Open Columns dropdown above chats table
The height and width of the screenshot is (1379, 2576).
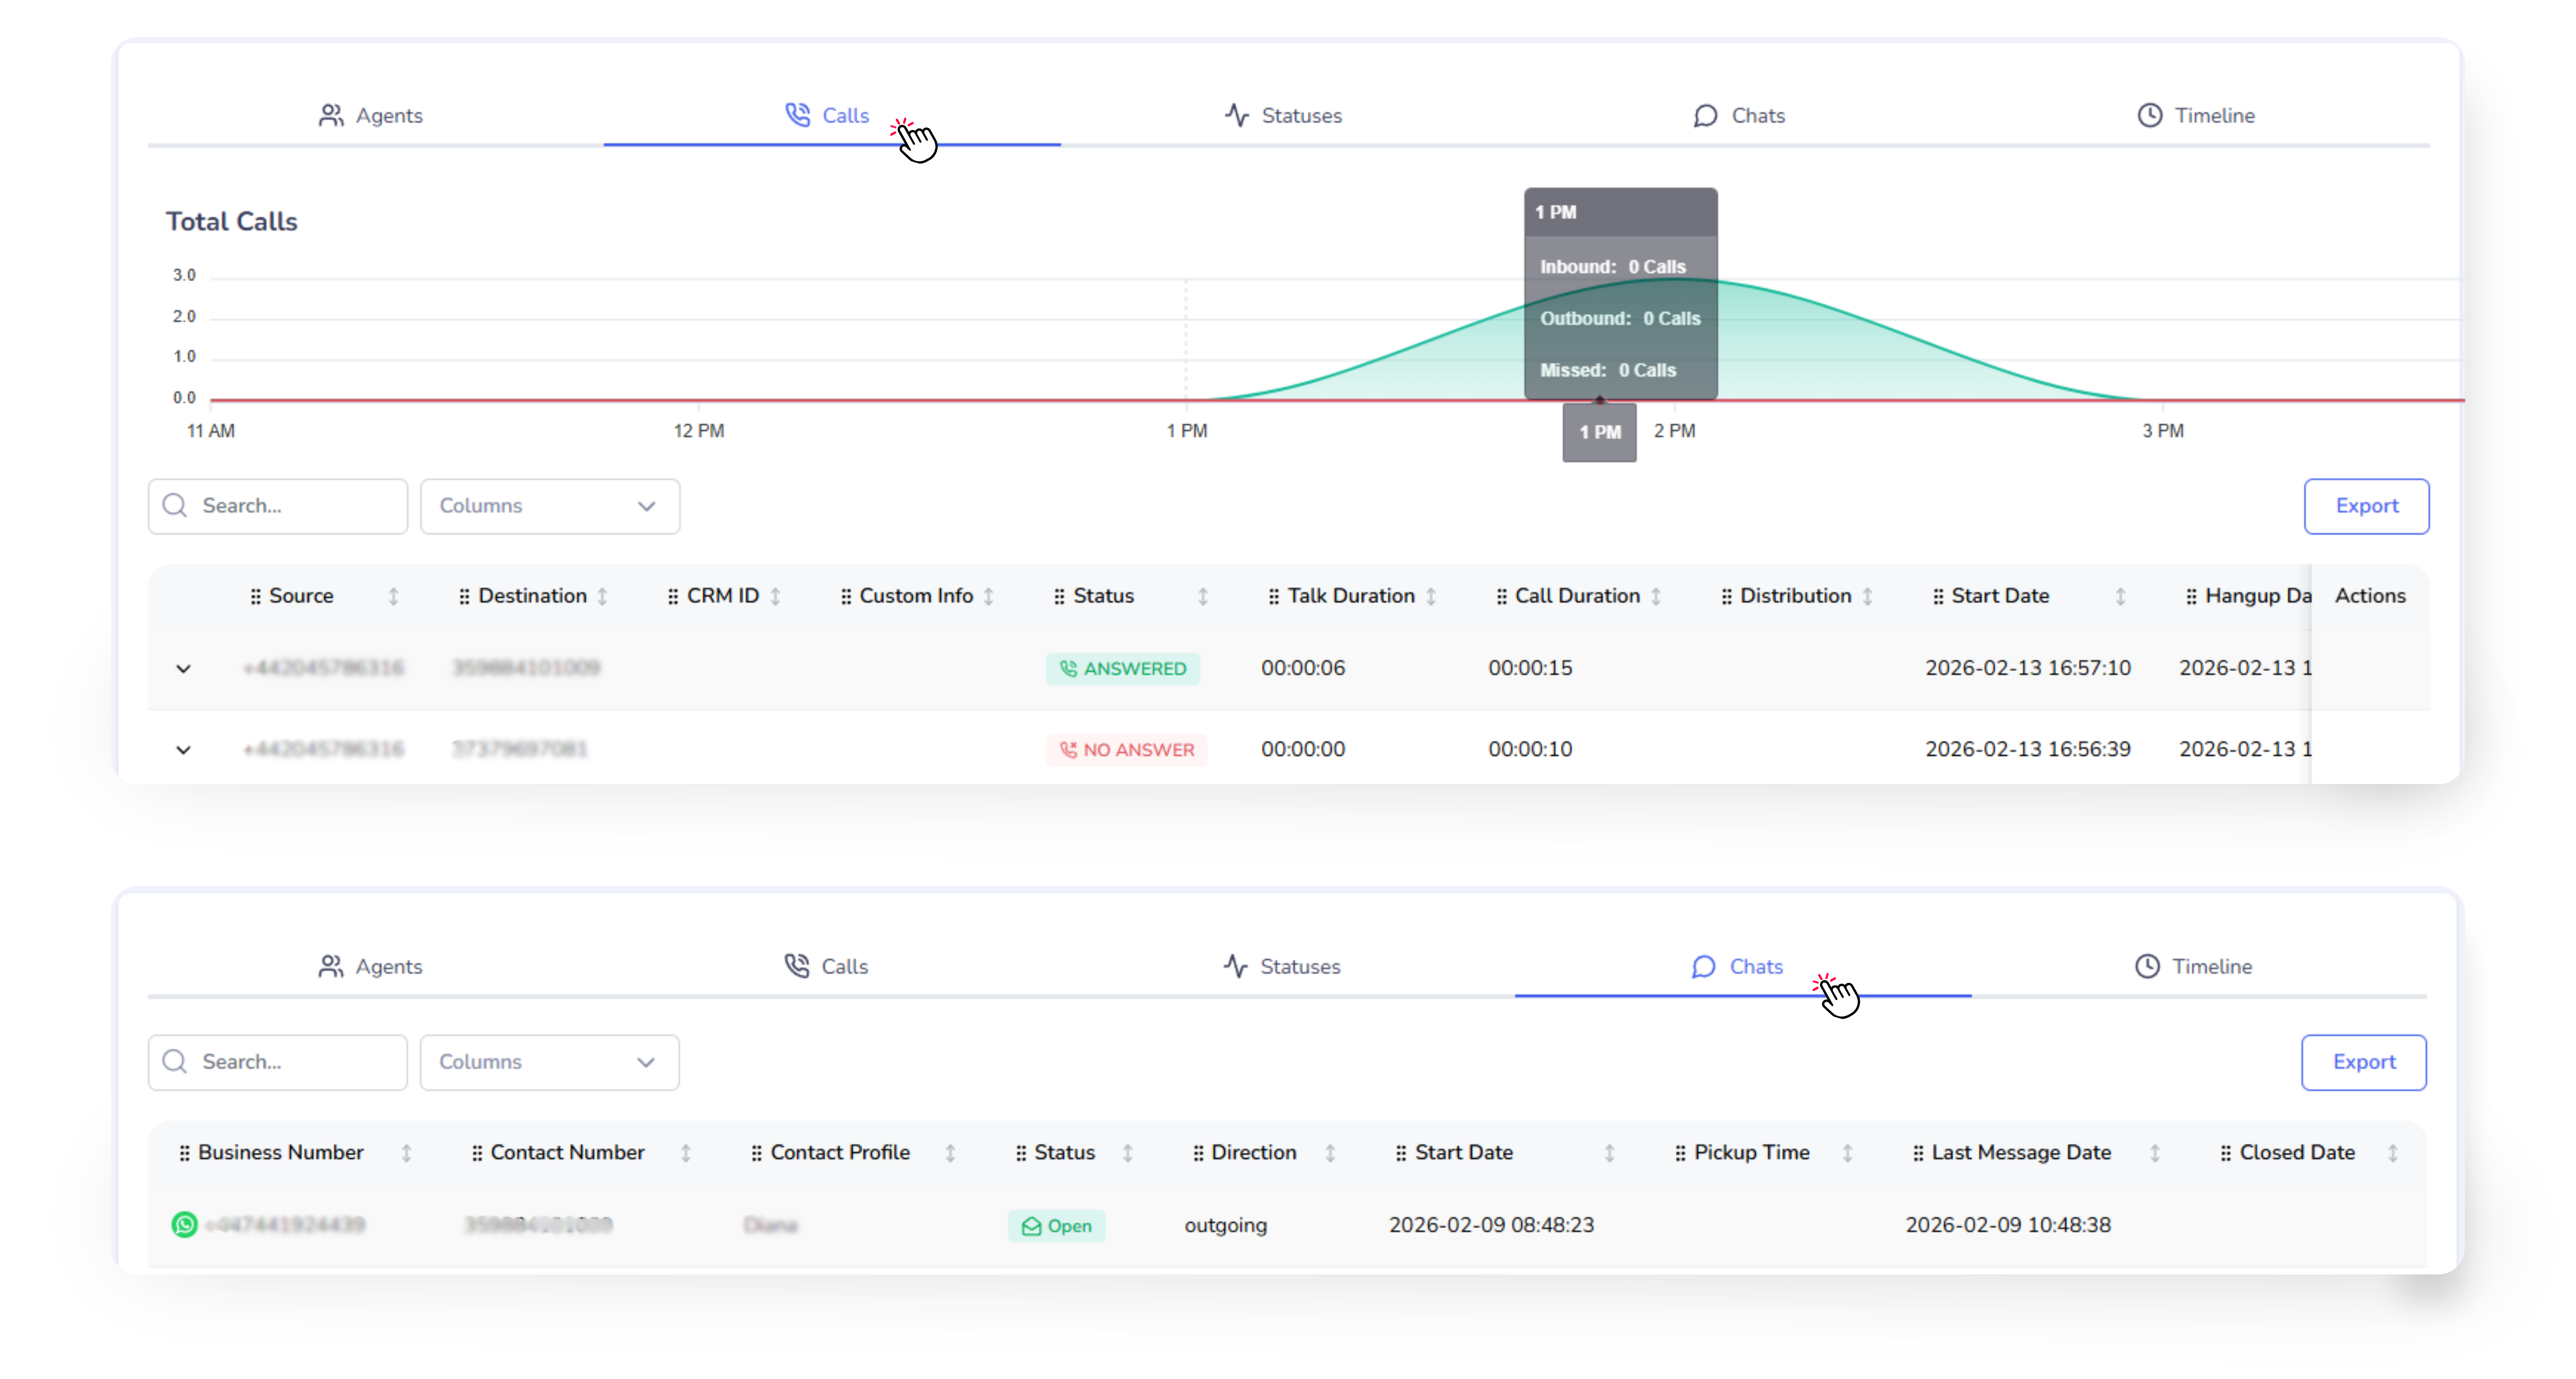point(549,1062)
